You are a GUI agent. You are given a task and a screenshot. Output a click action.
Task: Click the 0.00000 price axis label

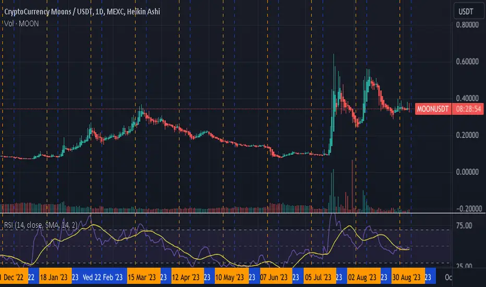tap(467, 172)
